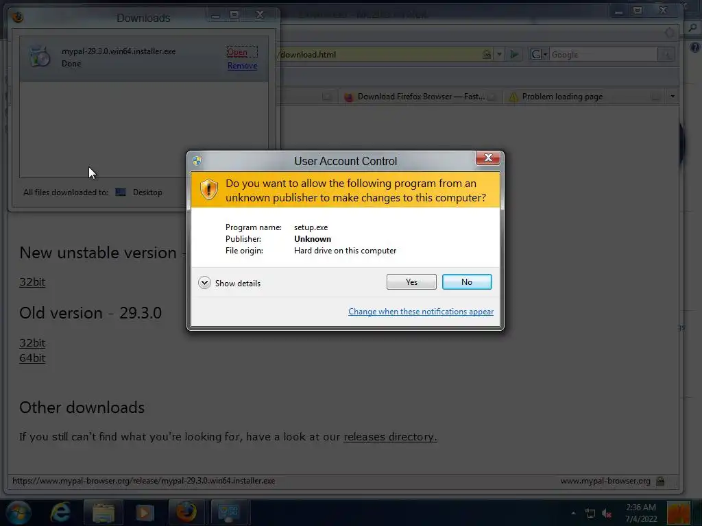The height and width of the screenshot is (526, 702).
Task: Show hidden system tray icons arrow
Action: [x=573, y=513]
